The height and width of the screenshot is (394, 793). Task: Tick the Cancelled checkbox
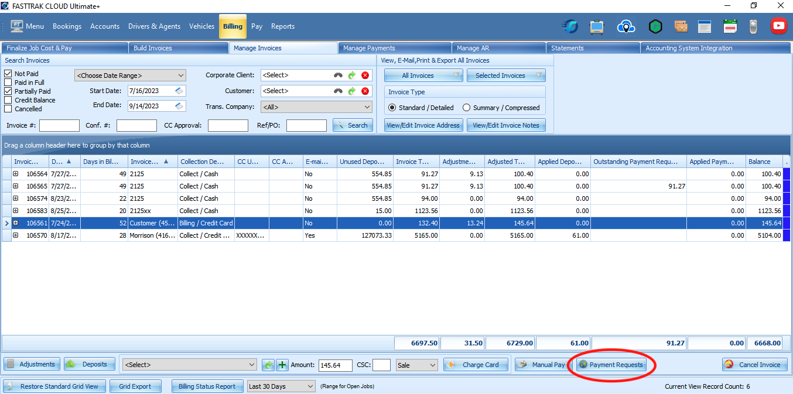tap(8, 109)
